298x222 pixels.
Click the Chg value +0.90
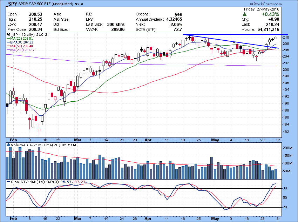click(x=274, y=19)
